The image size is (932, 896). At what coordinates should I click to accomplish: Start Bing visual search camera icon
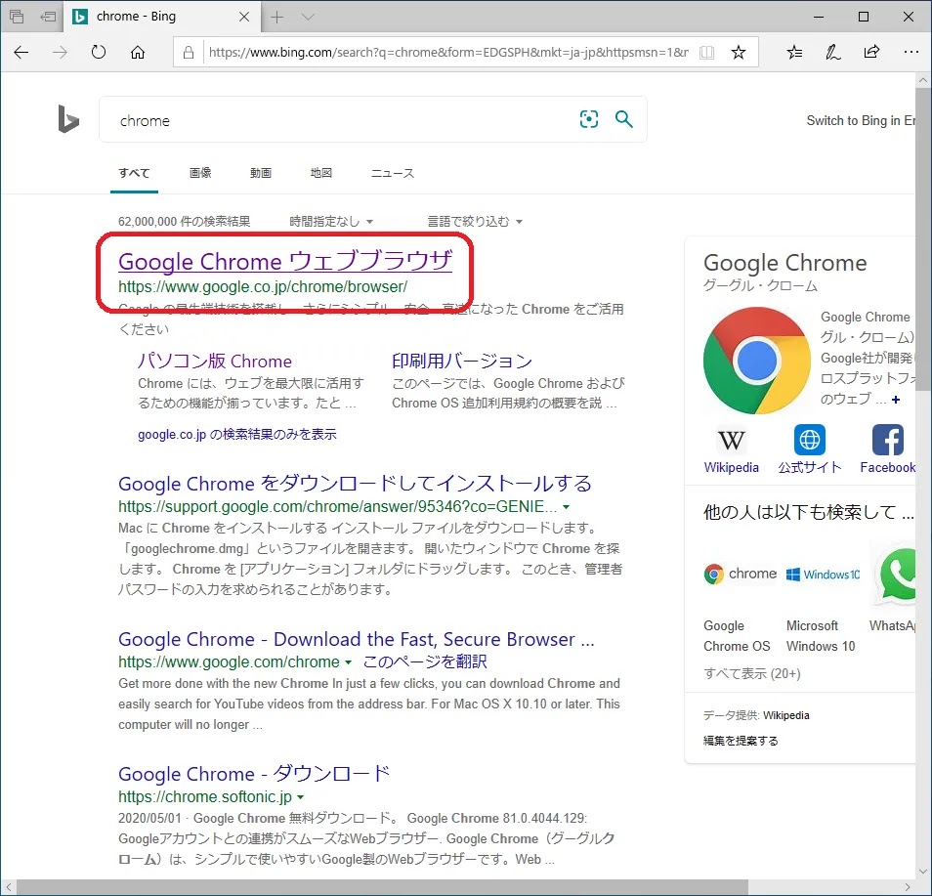tap(588, 119)
